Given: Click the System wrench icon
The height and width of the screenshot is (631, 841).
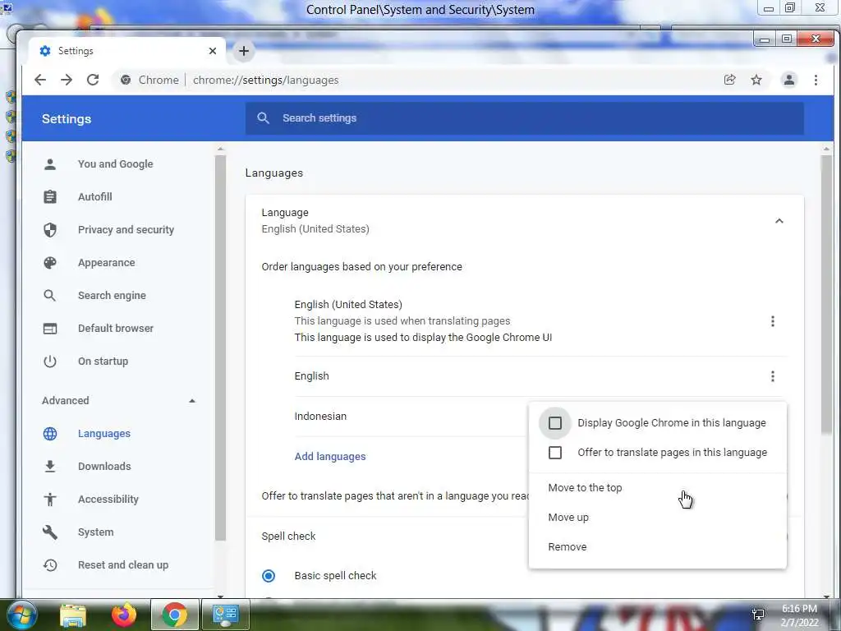Looking at the screenshot, I should click(50, 532).
